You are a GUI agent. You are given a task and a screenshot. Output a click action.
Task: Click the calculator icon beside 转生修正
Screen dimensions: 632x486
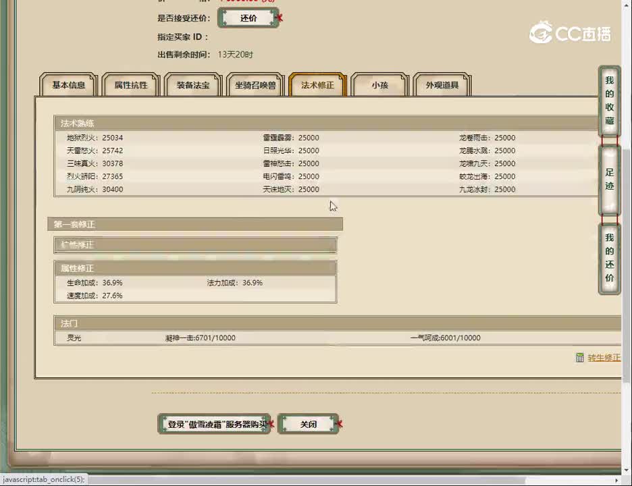(580, 358)
